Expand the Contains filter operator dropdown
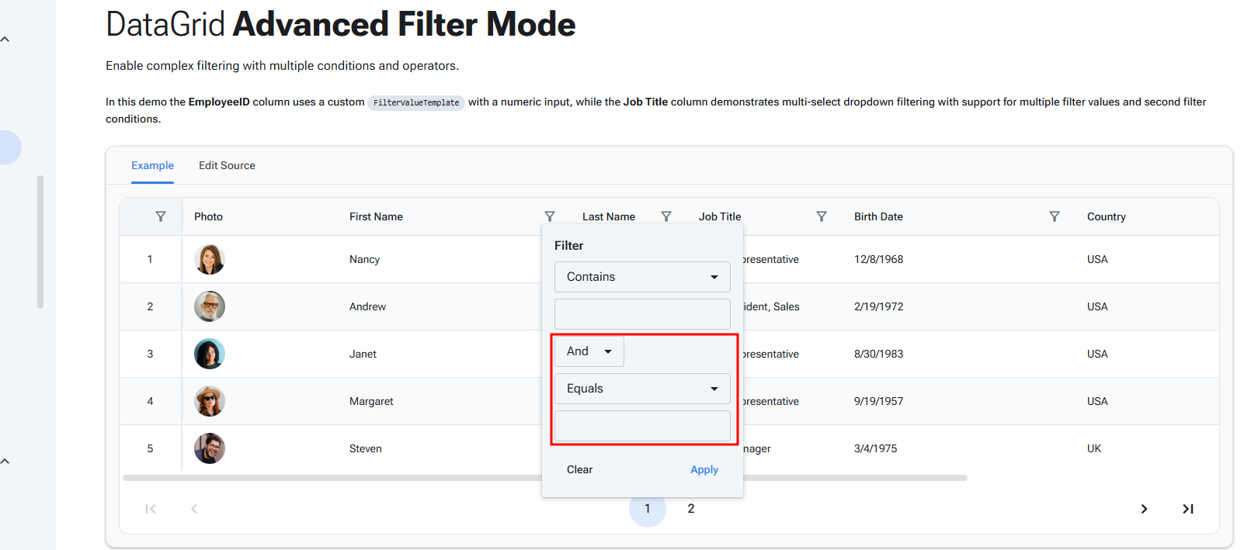Viewport: 1258px width, 550px height. click(642, 277)
